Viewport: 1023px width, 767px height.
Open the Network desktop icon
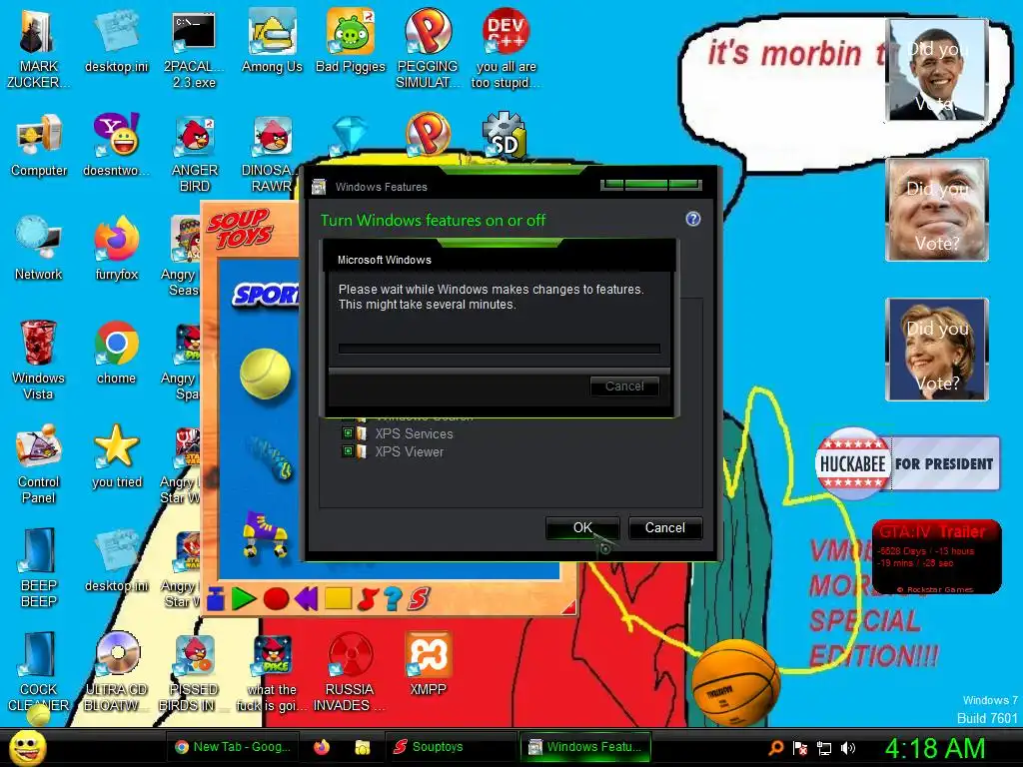pos(39,249)
